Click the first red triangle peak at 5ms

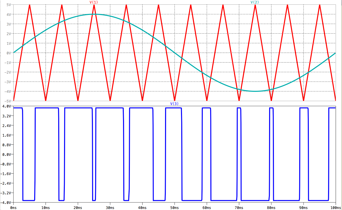(x=30, y=5)
